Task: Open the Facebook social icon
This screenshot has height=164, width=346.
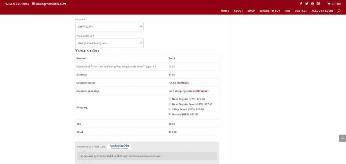Action: click(301, 3)
